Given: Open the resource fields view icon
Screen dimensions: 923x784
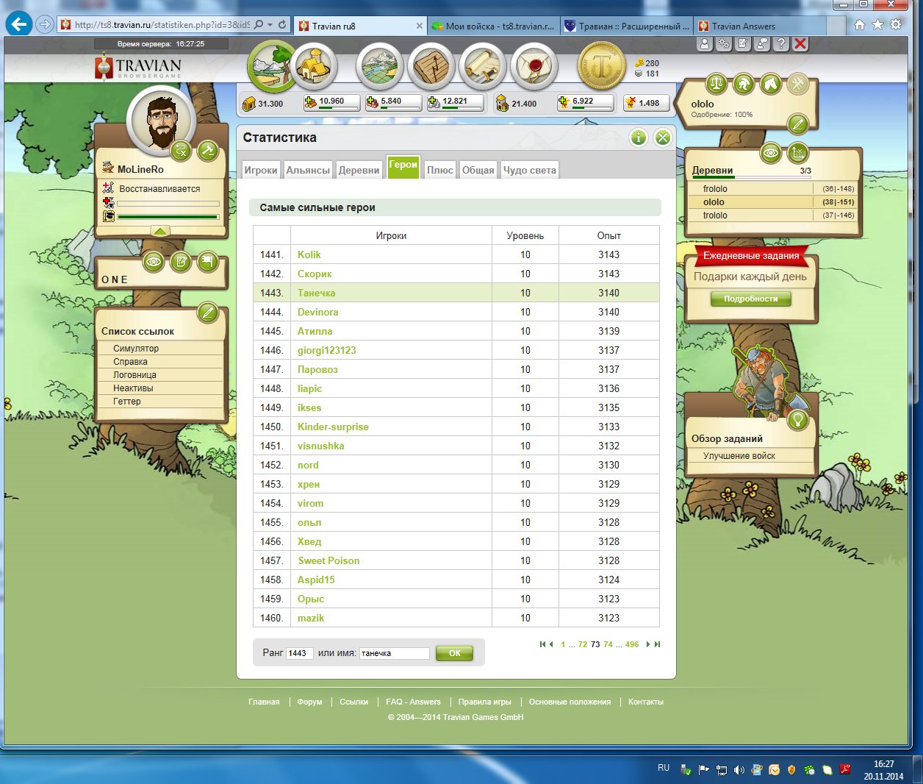Looking at the screenshot, I should point(271,65).
